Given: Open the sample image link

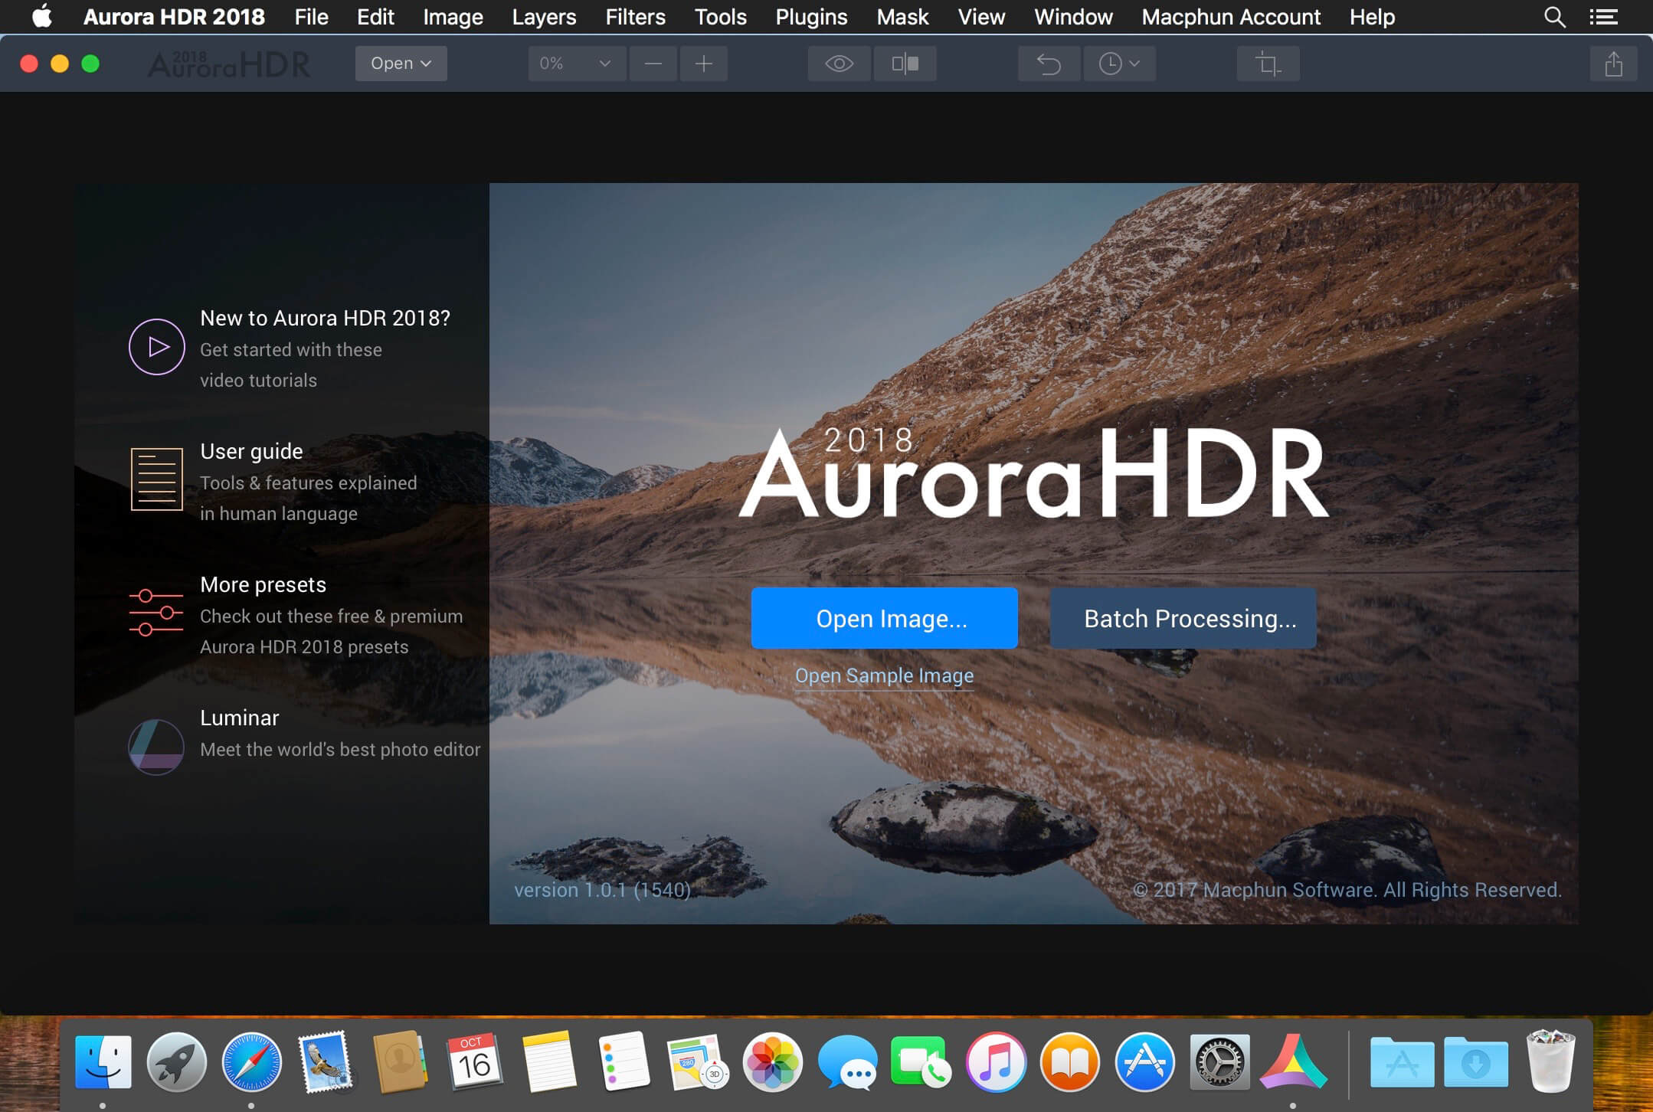Looking at the screenshot, I should (x=884, y=675).
